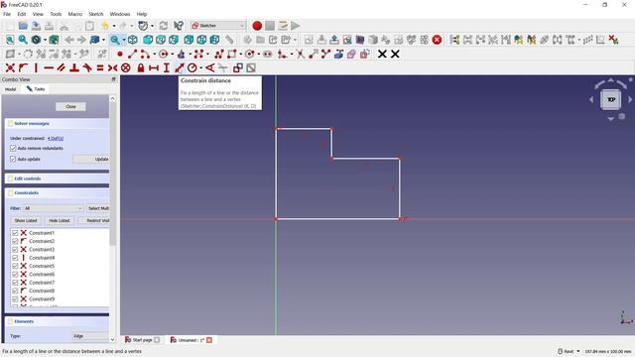Click the Refresh icon in top toolbar
This screenshot has width=635, height=357.
pyautogui.click(x=164, y=26)
